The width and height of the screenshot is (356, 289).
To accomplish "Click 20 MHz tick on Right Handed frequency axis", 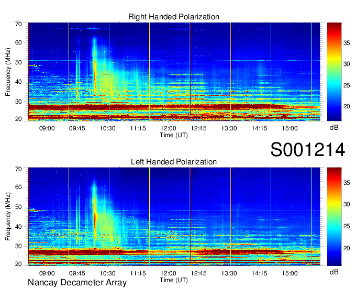I will [18, 119].
